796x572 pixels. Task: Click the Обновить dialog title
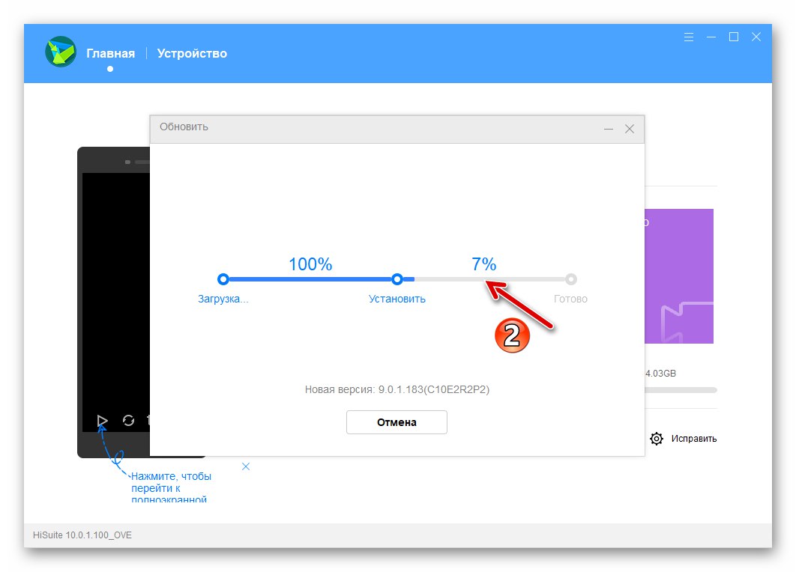click(184, 127)
